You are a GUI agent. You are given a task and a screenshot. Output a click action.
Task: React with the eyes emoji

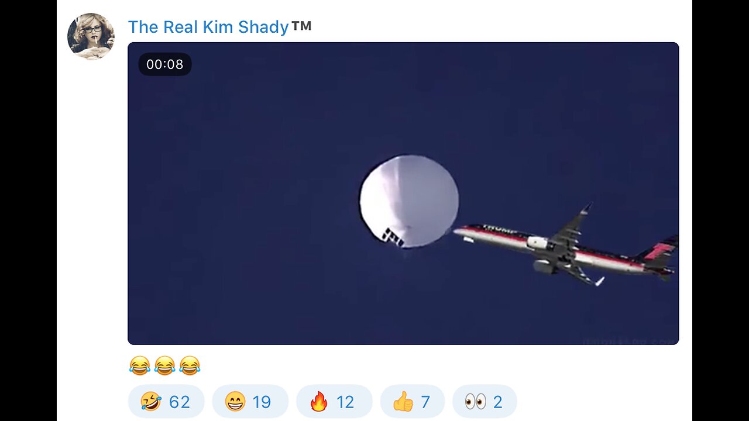point(475,402)
